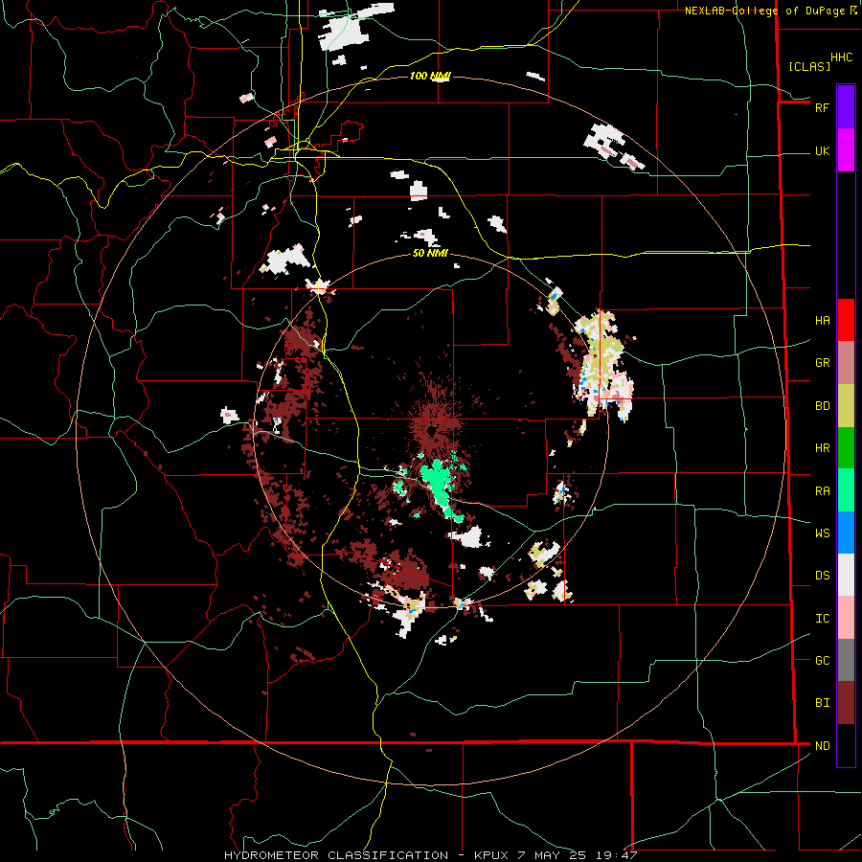Click the WS legend label

click(822, 533)
